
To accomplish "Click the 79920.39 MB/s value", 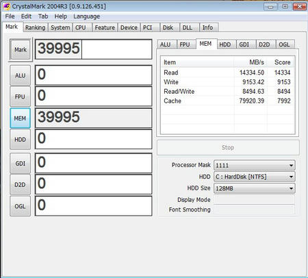I will [x=252, y=101].
